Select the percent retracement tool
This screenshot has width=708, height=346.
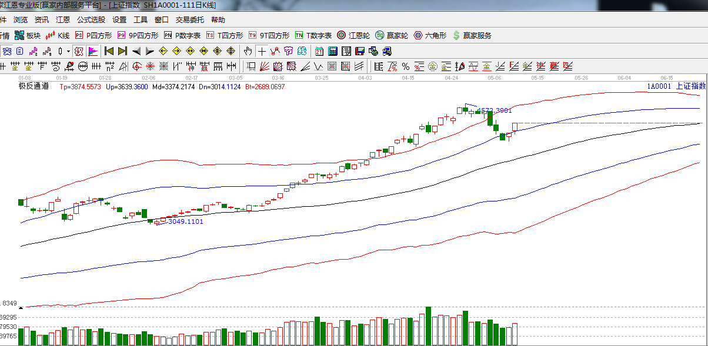point(405,66)
